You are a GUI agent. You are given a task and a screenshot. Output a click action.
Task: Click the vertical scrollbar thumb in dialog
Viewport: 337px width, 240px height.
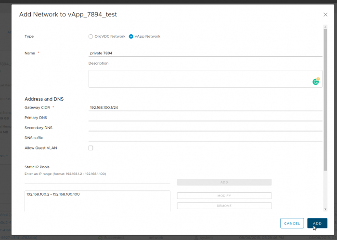click(325, 100)
